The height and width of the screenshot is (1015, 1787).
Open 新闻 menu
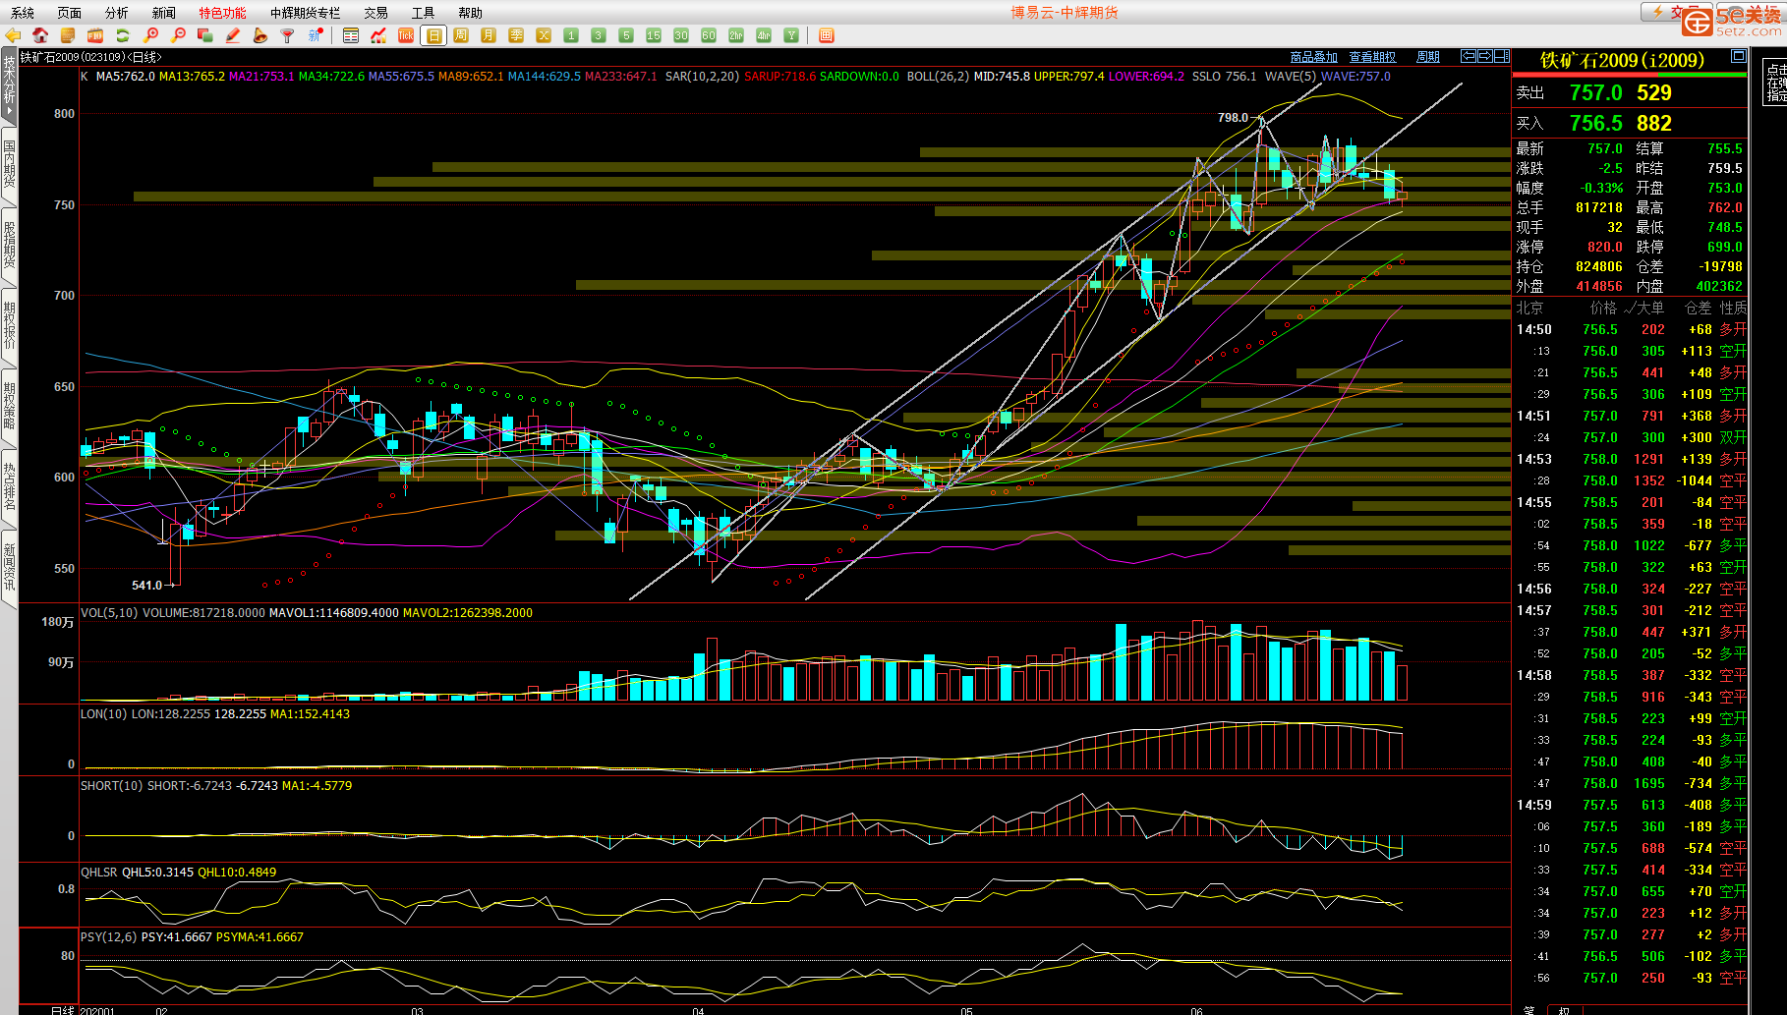(164, 13)
